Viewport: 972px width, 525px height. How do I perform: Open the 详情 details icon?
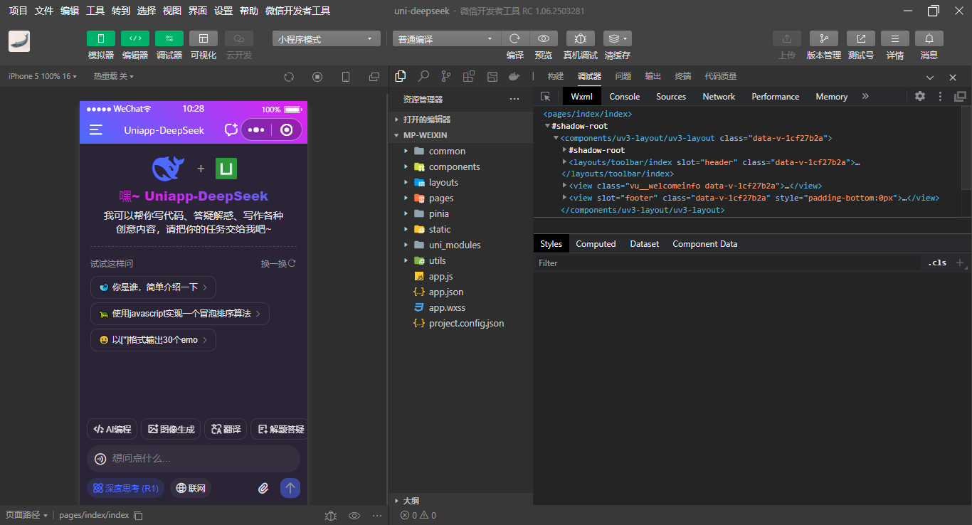895,39
